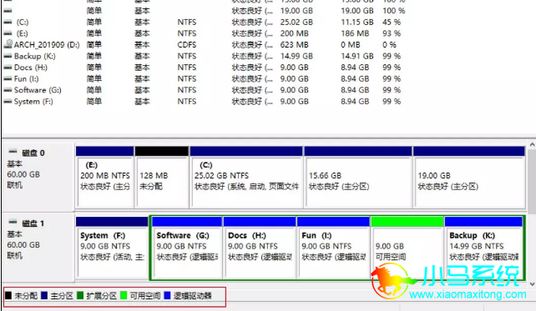Viewport: 536px width, 311px height.
Task: Click the 25.02 GB capacity for (C:)
Action: (x=296, y=23)
